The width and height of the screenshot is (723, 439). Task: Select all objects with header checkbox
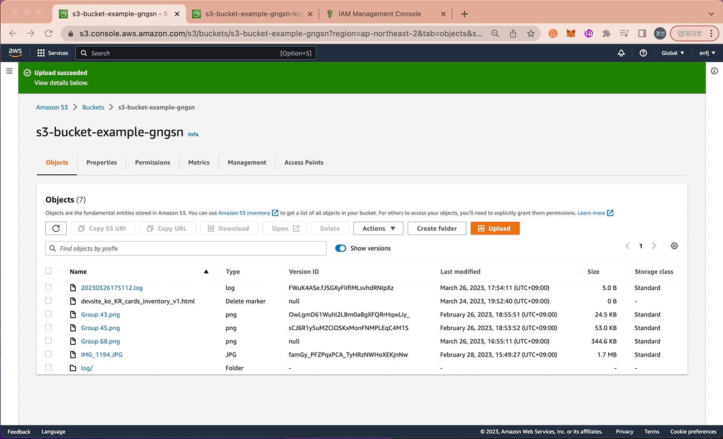[48, 271]
